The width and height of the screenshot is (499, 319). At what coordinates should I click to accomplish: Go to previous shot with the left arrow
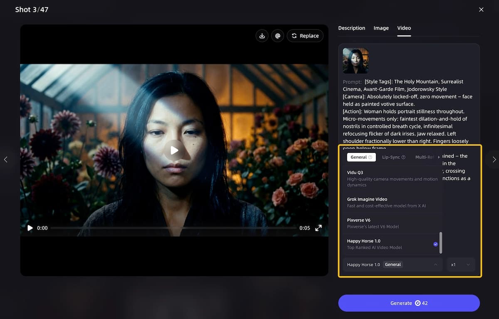[6, 159]
